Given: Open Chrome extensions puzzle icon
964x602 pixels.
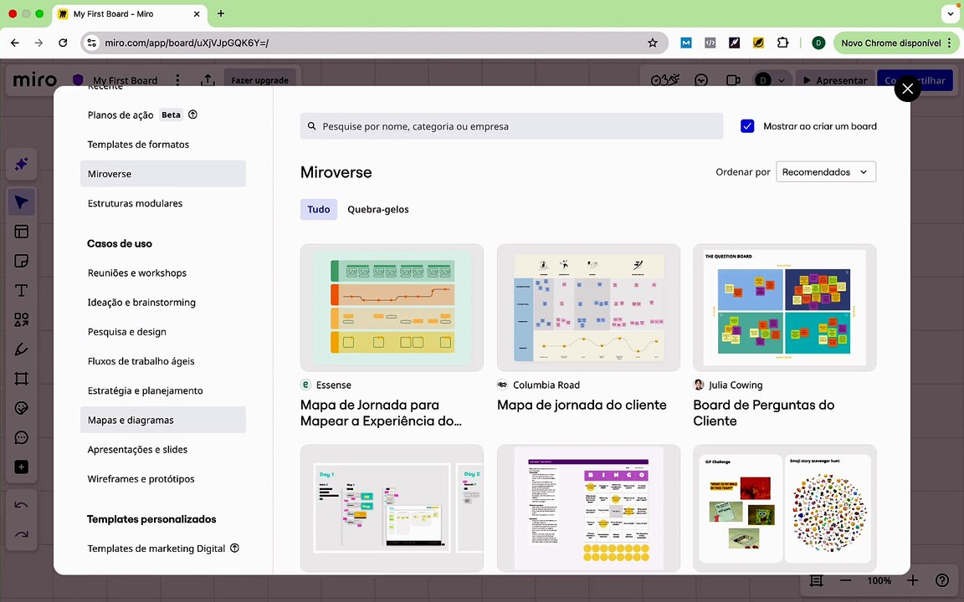Looking at the screenshot, I should [x=782, y=43].
